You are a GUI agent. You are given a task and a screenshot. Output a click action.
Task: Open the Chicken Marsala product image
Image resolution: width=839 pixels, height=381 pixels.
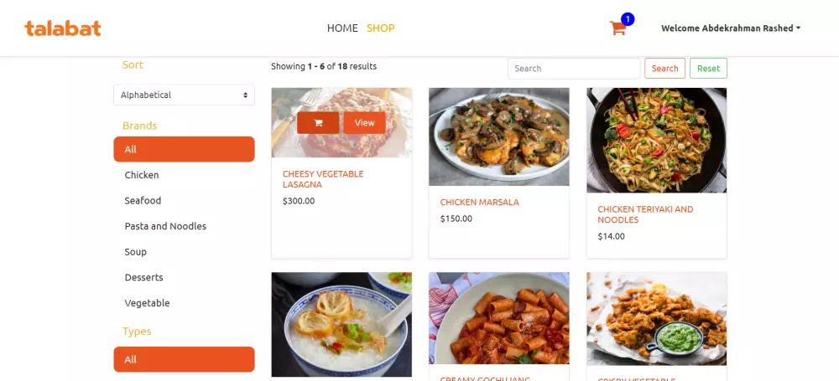tap(498, 136)
